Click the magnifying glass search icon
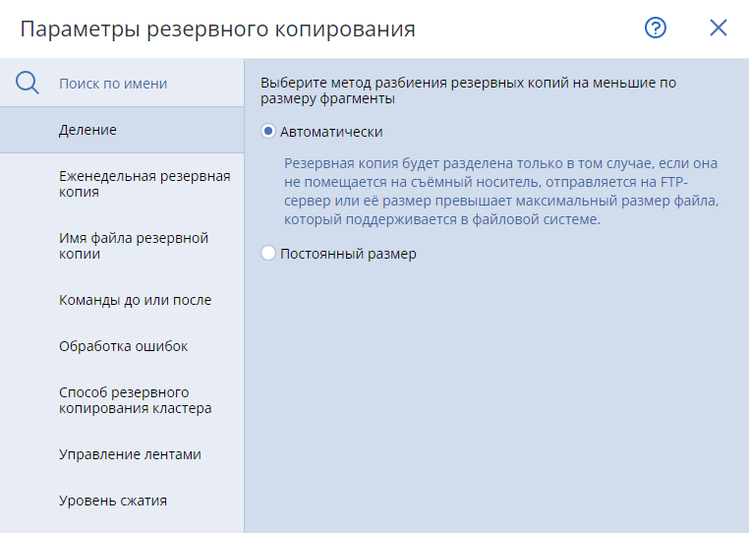Viewport: 749px width, 533px height. coord(28,84)
